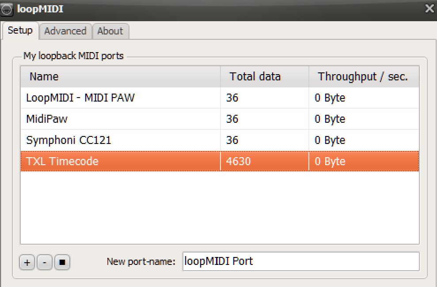The image size is (437, 287).
Task: Click the Total data column header
Action: pos(255,76)
